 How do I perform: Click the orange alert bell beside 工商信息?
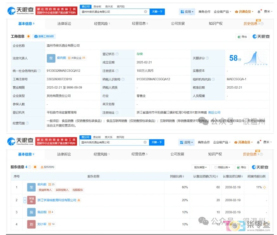point(28,36)
